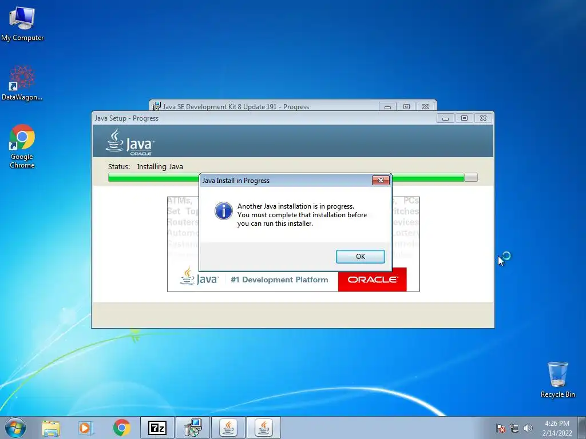Click Java logo in #1 Development Platform banner
The image size is (586, 439).
click(x=199, y=276)
